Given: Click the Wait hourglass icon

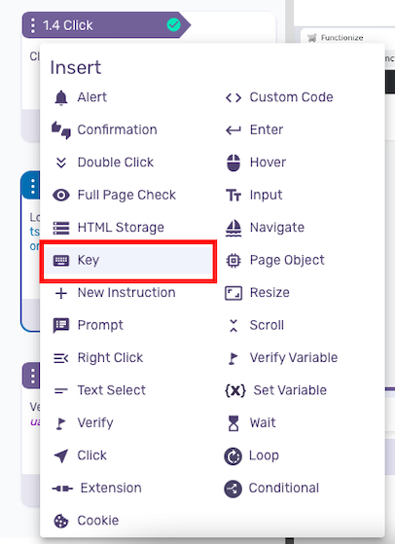Looking at the screenshot, I should pyautogui.click(x=233, y=423).
